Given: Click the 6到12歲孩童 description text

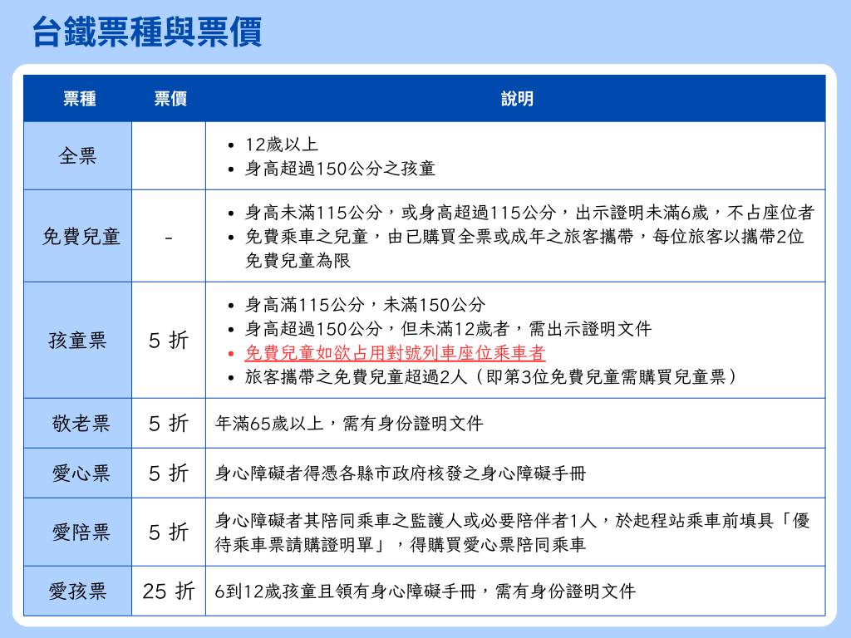Looking at the screenshot, I should coord(425,591).
